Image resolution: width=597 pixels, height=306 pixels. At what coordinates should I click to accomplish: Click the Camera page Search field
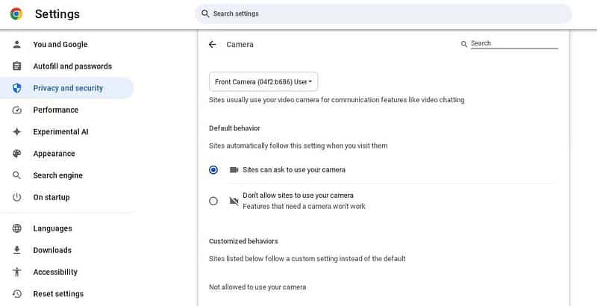pos(513,44)
